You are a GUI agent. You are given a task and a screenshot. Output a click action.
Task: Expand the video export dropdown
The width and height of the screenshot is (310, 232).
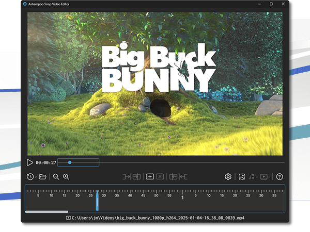tap(266, 177)
